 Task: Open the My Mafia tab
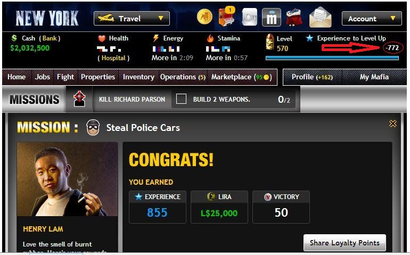pyautogui.click(x=374, y=77)
